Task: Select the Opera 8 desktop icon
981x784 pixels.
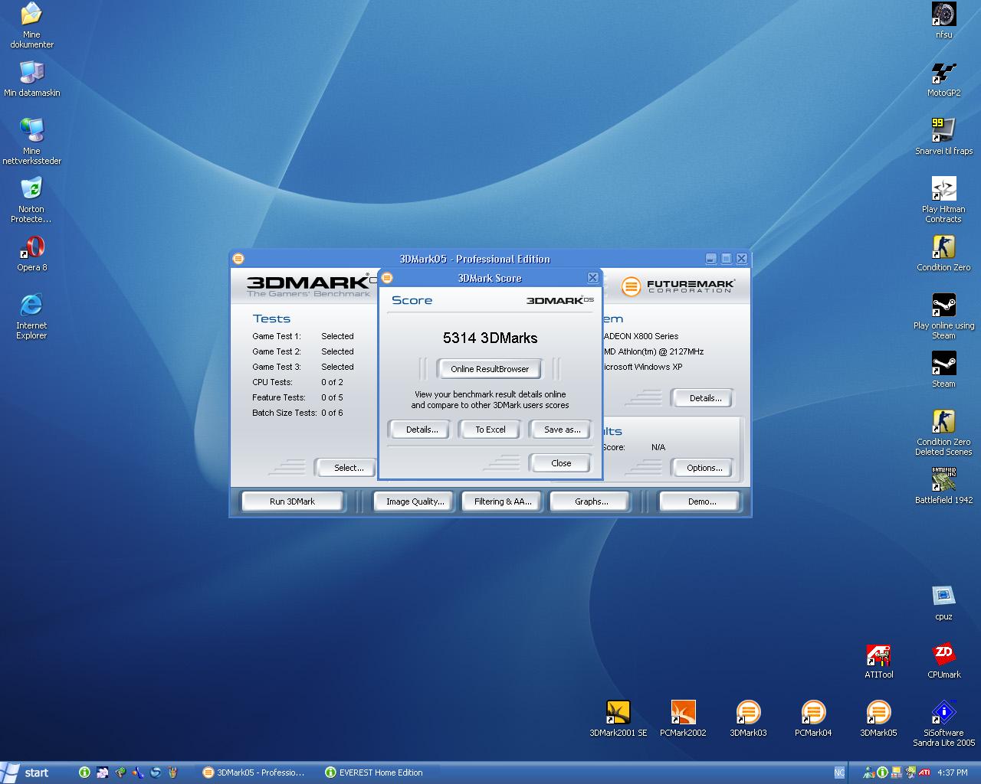Action: 31,249
